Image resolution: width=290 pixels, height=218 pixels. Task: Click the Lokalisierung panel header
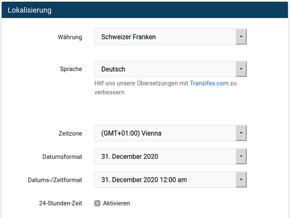pyautogui.click(x=145, y=10)
